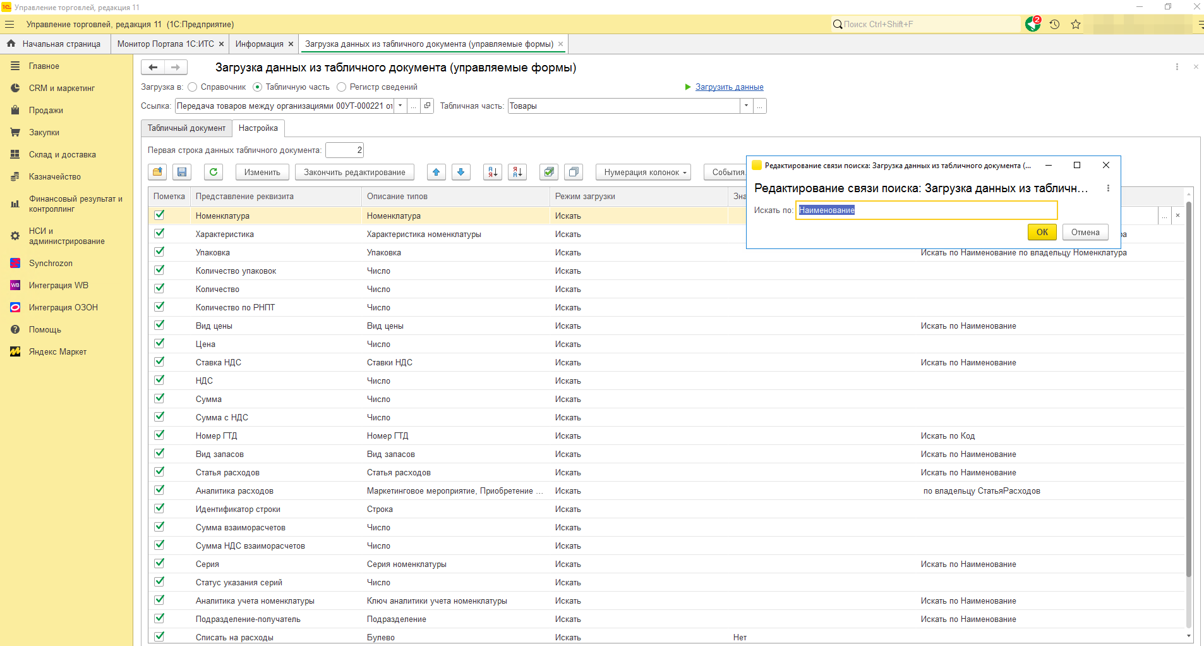1204x646 pixels.
Task: Click the green refresh icon in toolbar
Action: [214, 172]
